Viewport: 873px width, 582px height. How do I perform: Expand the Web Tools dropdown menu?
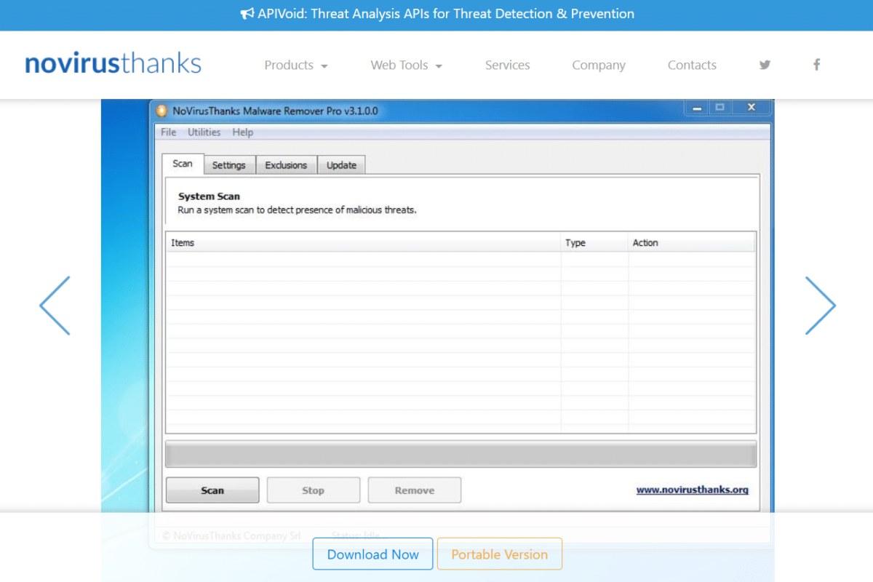click(x=406, y=65)
